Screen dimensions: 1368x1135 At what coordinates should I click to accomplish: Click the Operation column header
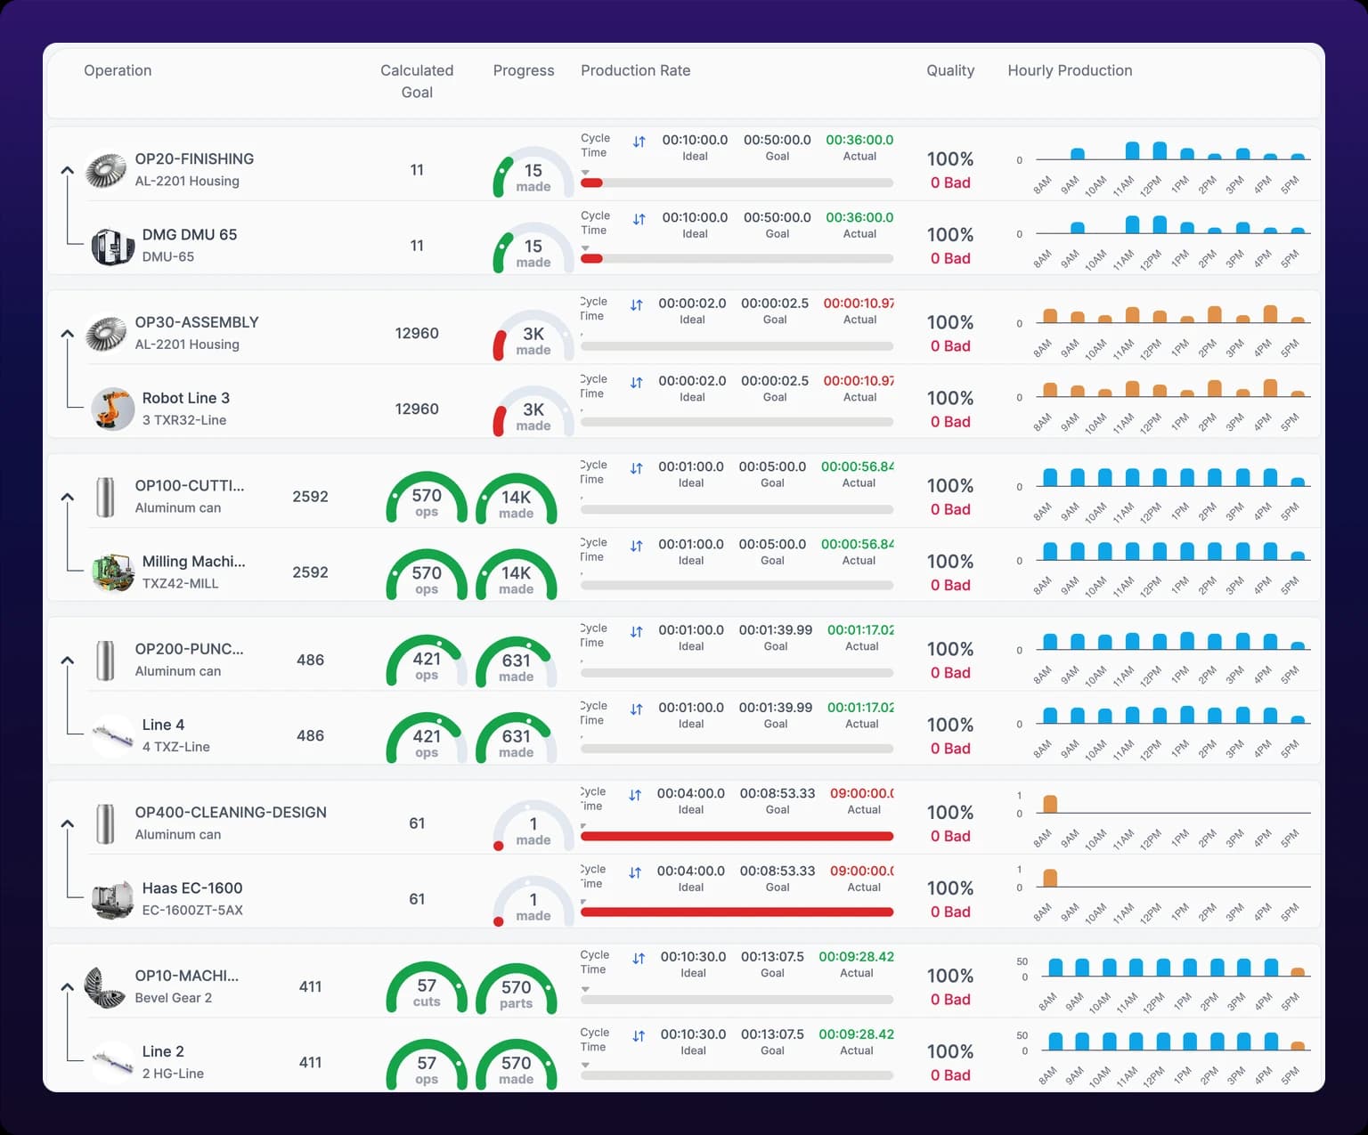pos(118,70)
